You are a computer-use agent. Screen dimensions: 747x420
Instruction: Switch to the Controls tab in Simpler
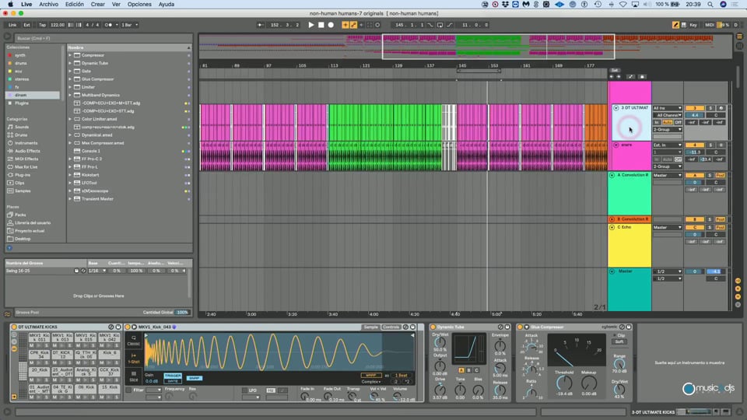[x=391, y=327]
